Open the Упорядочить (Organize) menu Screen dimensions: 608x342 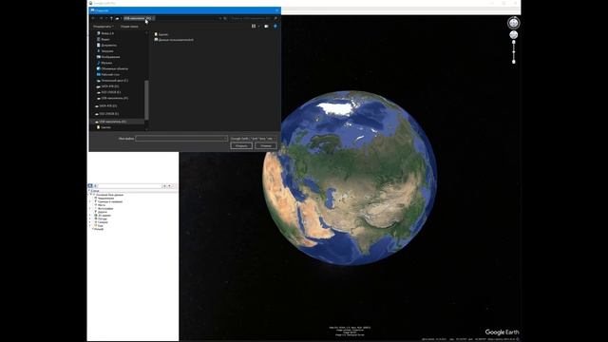pyautogui.click(x=104, y=27)
